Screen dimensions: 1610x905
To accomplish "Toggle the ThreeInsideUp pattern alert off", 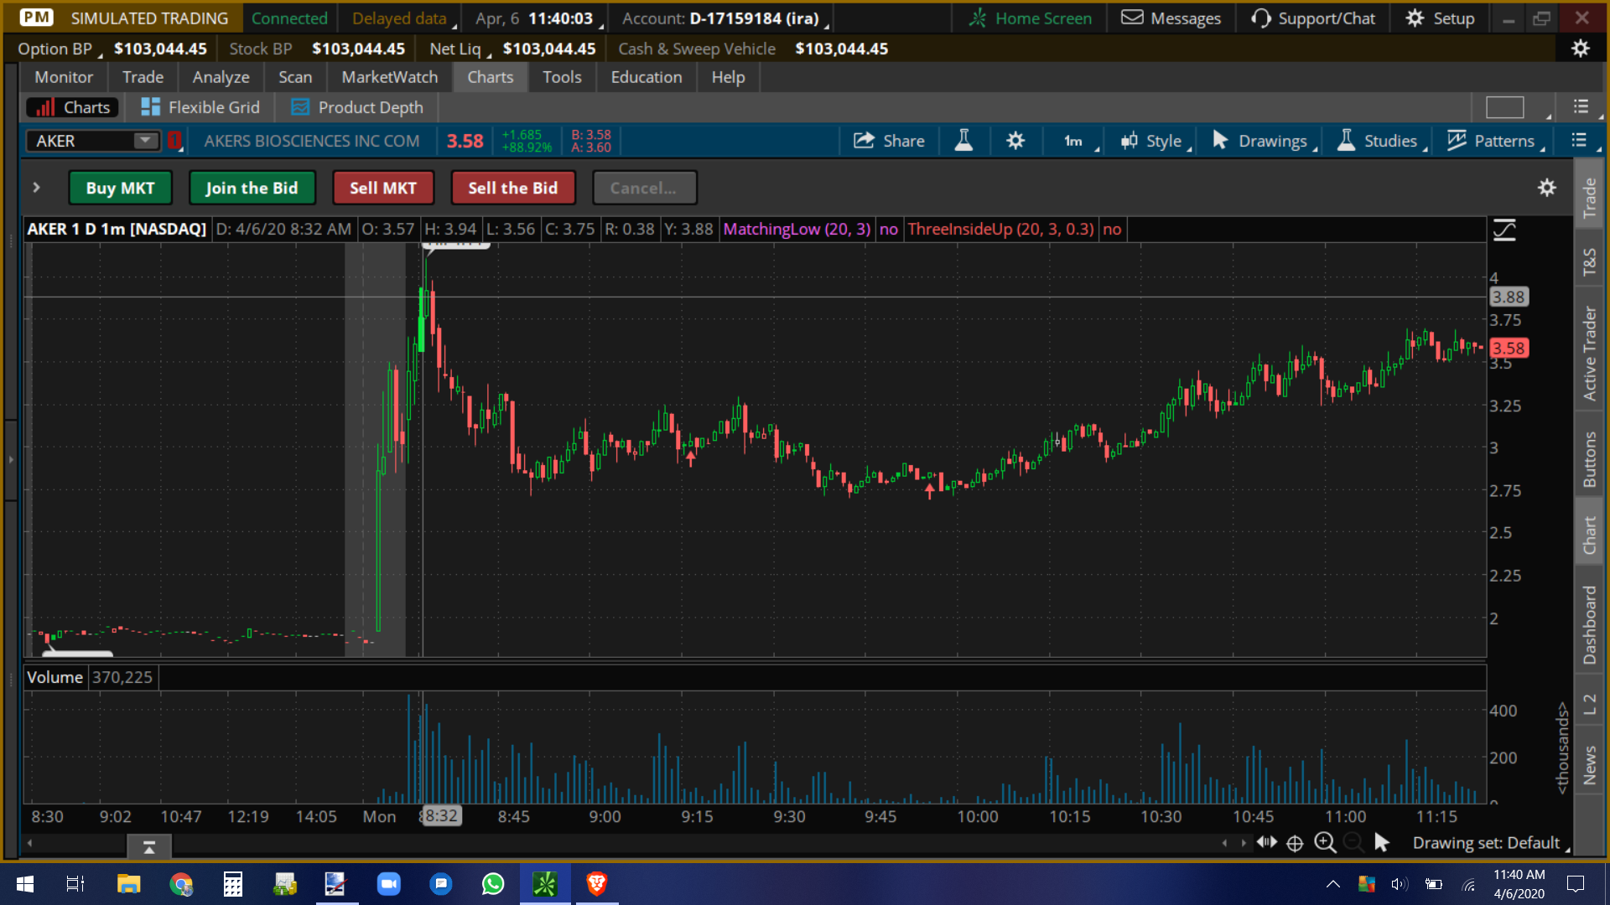I will point(1113,229).
